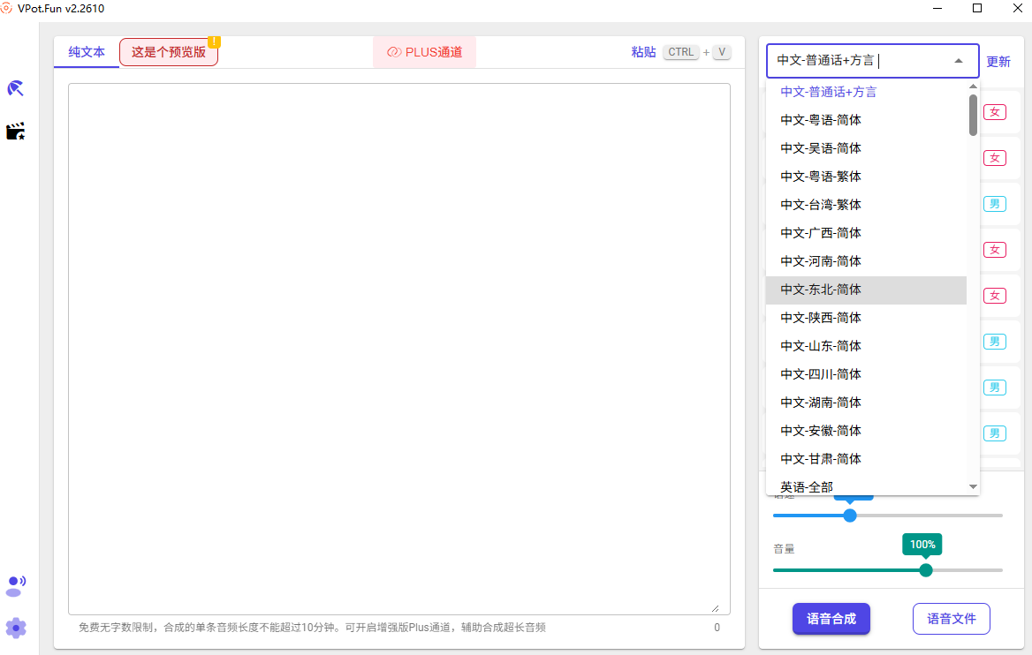Screen dimensions: 1032x655
Task: Select 英语-全部 option
Action: (x=866, y=486)
